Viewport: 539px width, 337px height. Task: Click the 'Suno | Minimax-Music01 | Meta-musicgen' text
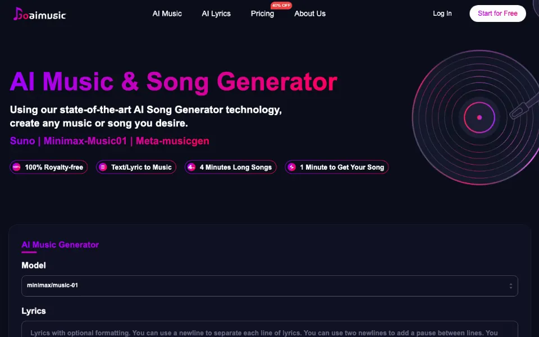point(109,141)
